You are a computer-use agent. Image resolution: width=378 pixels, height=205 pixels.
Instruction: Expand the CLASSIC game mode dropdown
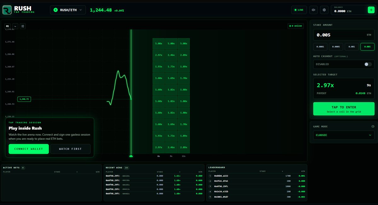(x=344, y=135)
